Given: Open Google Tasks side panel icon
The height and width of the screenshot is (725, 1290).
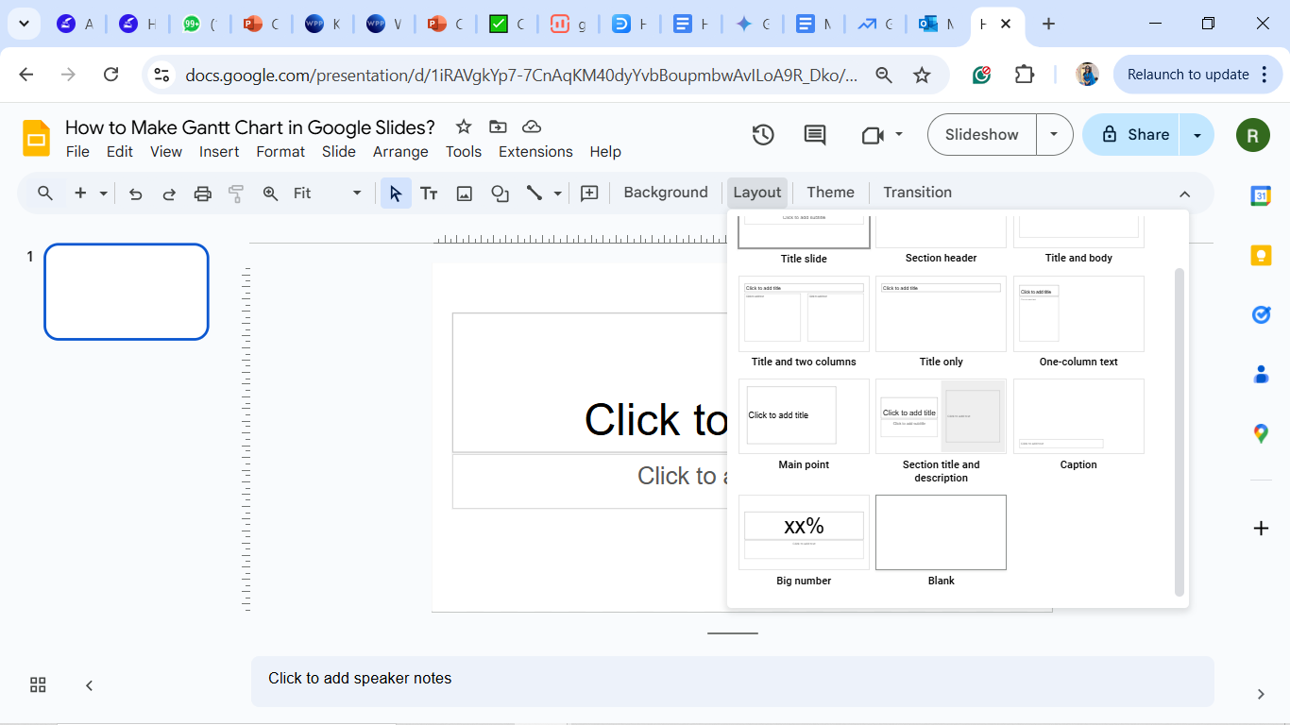Looking at the screenshot, I should pos(1261,314).
